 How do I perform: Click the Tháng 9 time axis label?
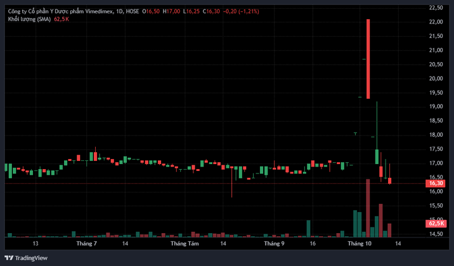tap(274, 244)
